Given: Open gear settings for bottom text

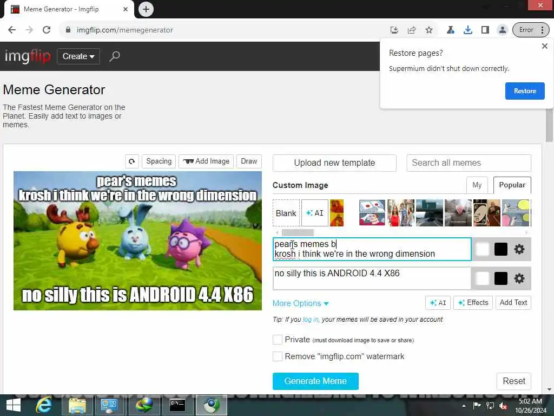Looking at the screenshot, I should [x=519, y=278].
